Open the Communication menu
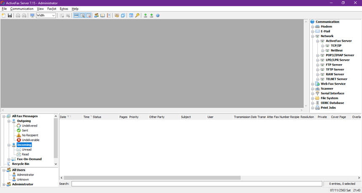362x193 pixels. [22, 9]
